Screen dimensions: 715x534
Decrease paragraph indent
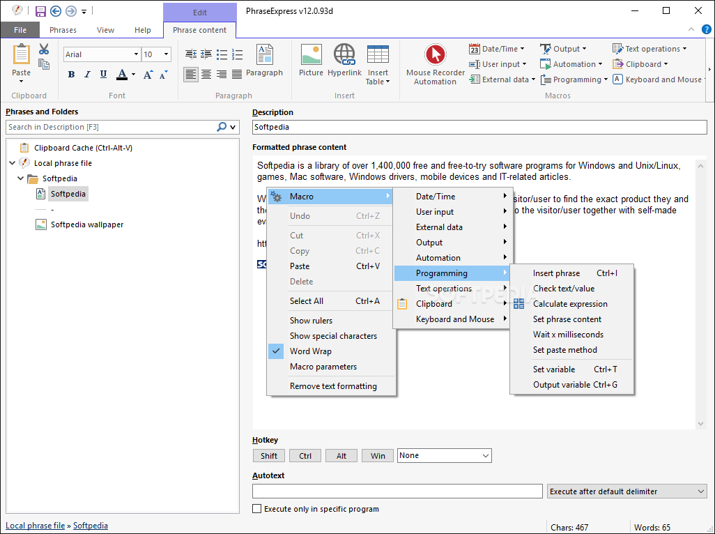point(191,54)
